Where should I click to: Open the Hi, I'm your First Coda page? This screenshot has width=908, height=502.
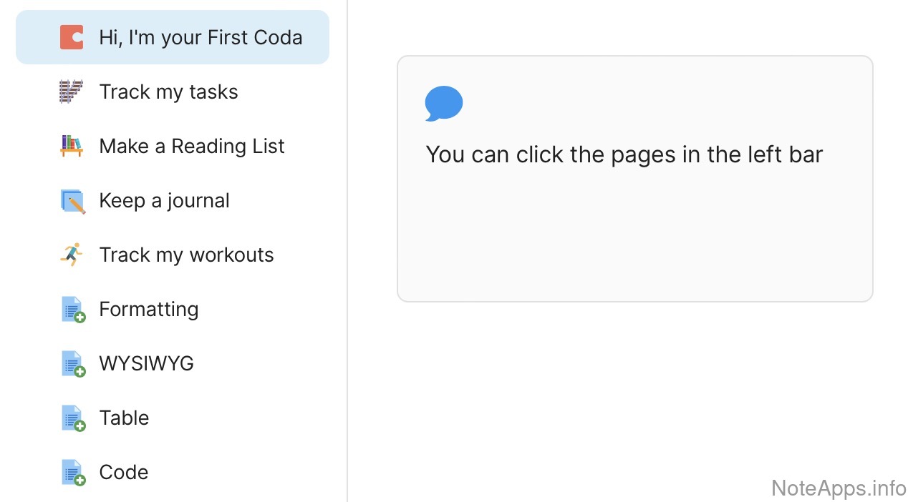[201, 37]
